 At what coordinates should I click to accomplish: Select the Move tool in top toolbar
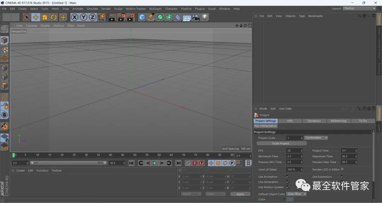[x=36, y=17]
